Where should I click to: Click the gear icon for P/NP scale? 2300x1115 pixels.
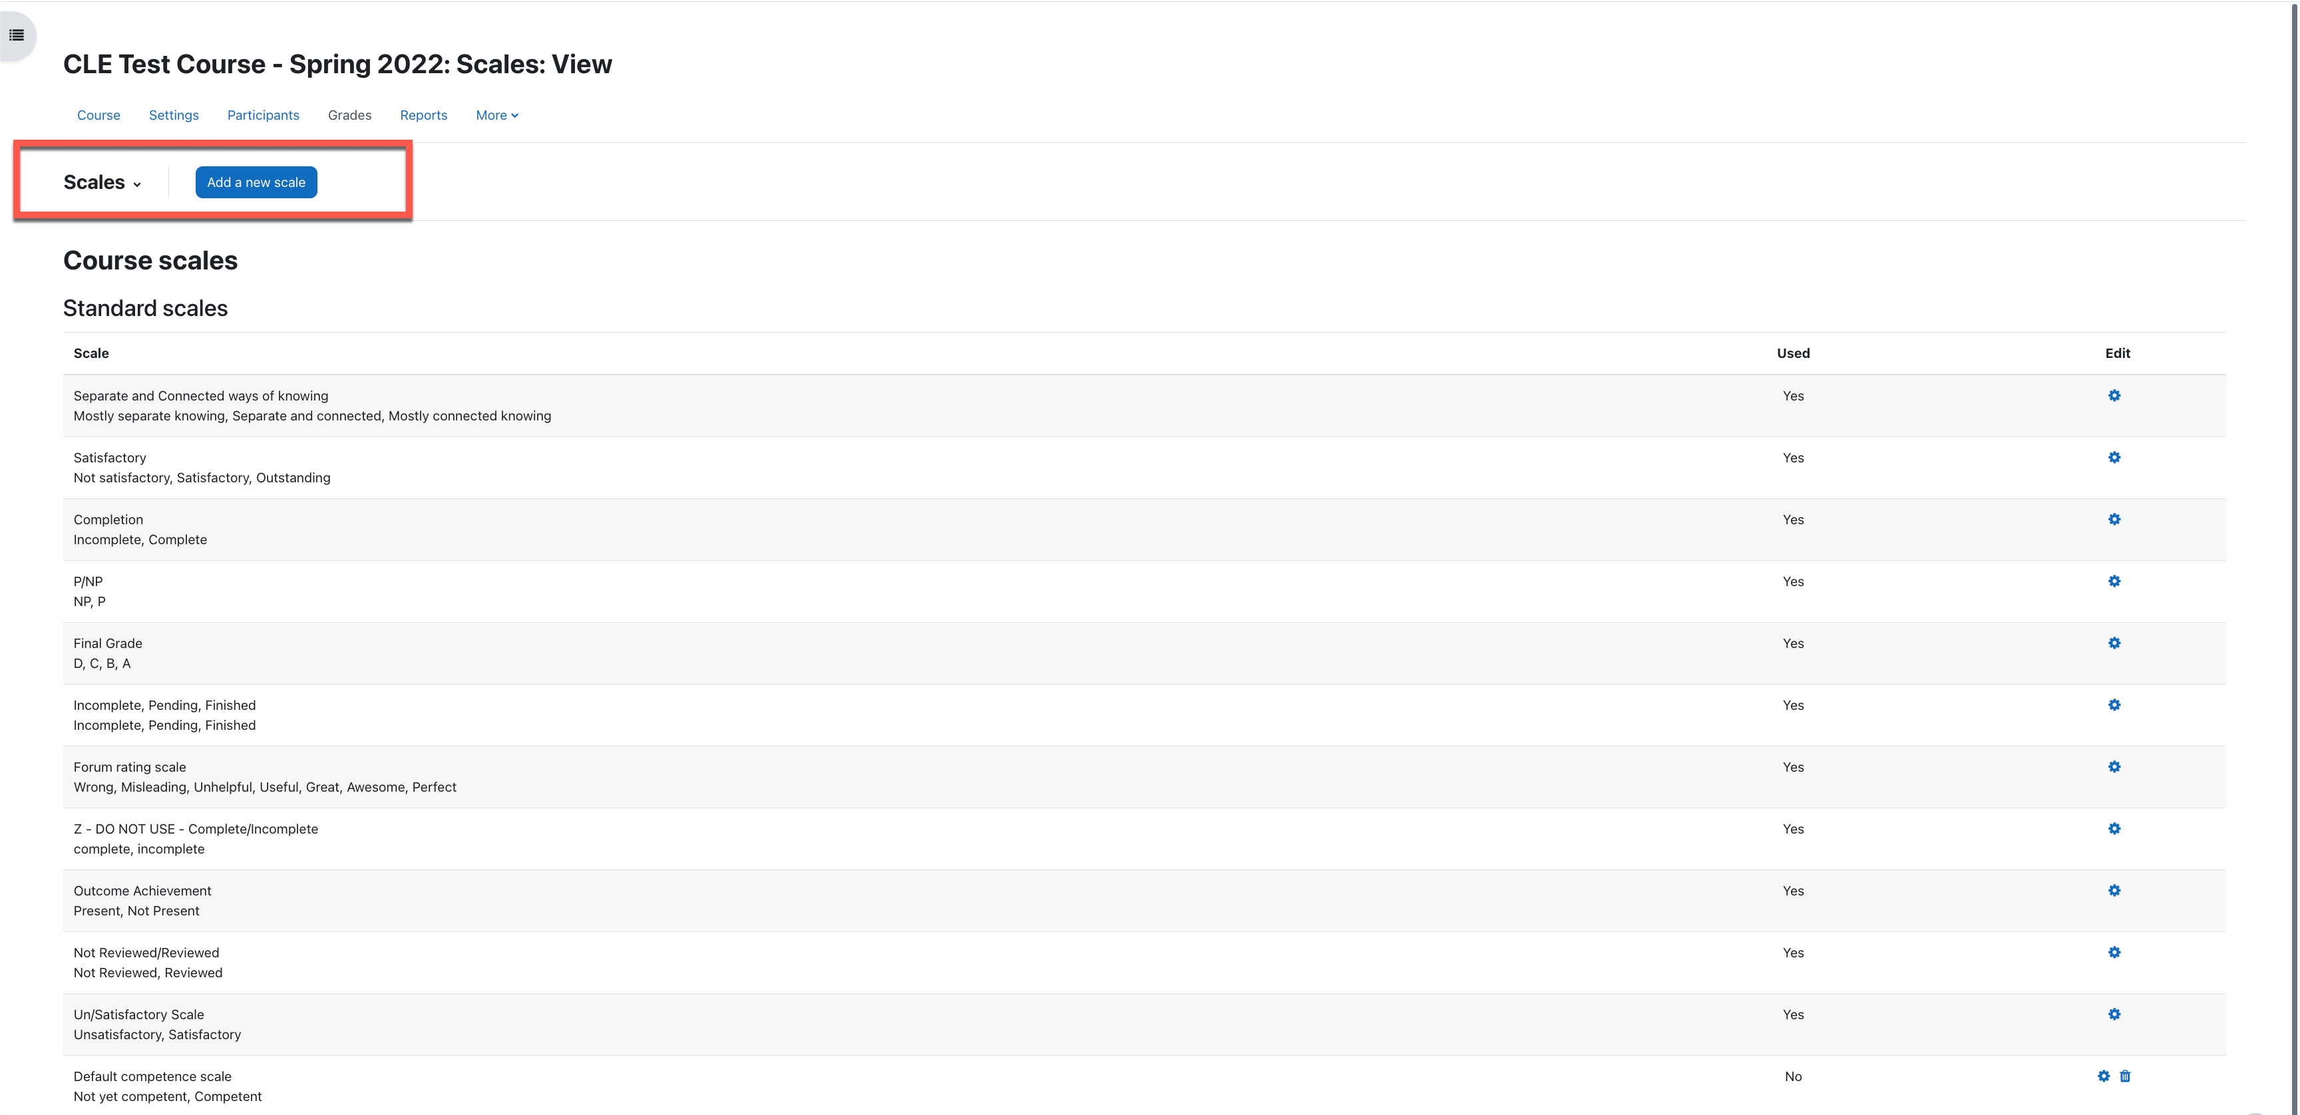(2114, 581)
